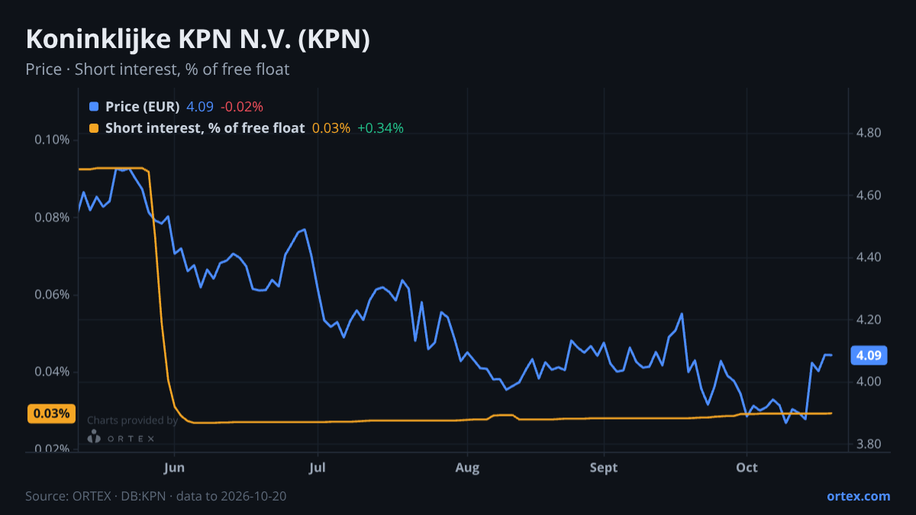916x515 pixels.
Task: Click the 4.60 right axis label
Action: click(869, 196)
